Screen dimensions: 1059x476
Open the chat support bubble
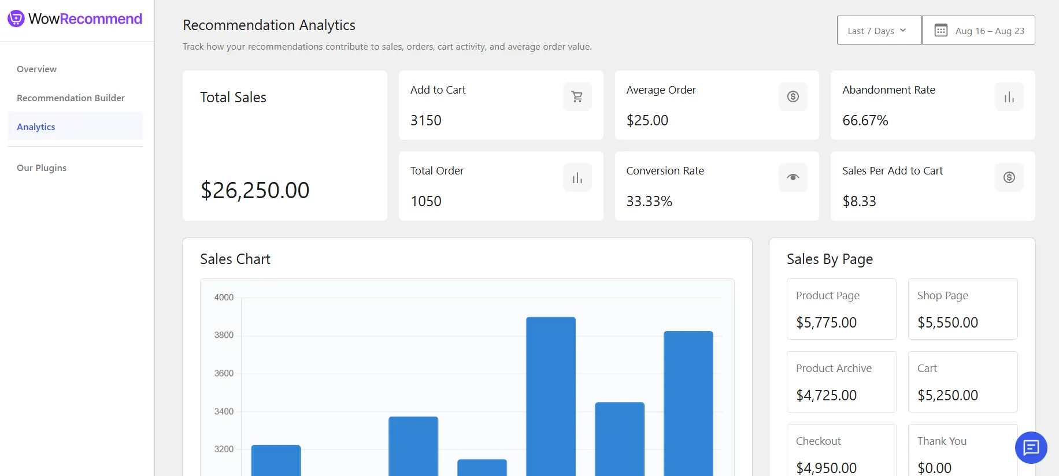pos(1031,448)
